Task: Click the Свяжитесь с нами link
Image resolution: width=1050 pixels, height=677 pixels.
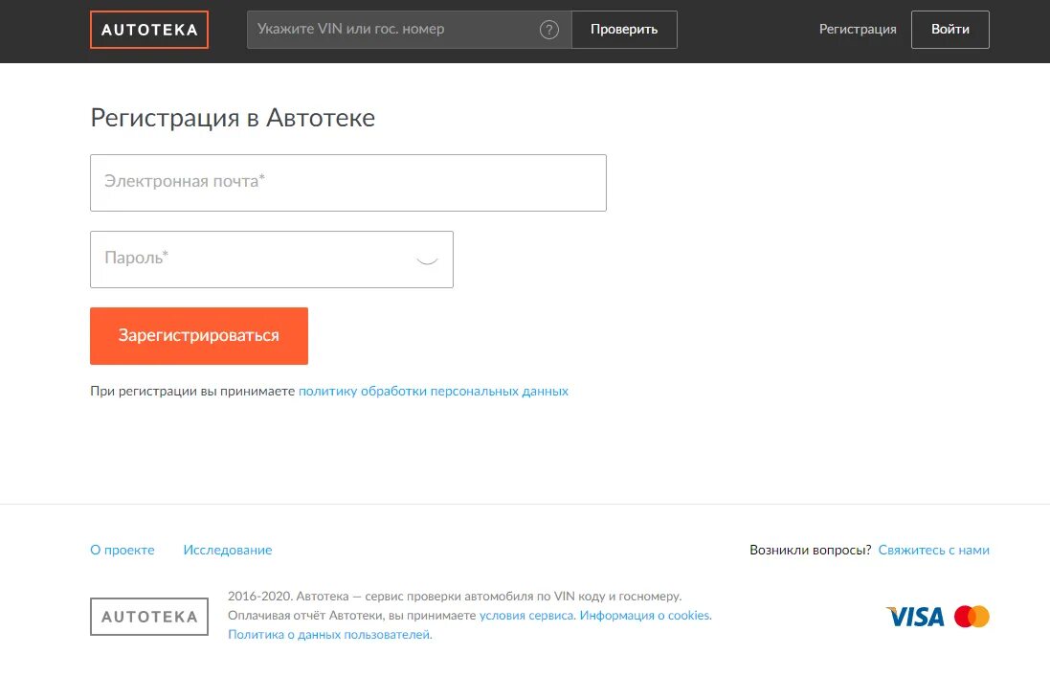Action: [933, 550]
